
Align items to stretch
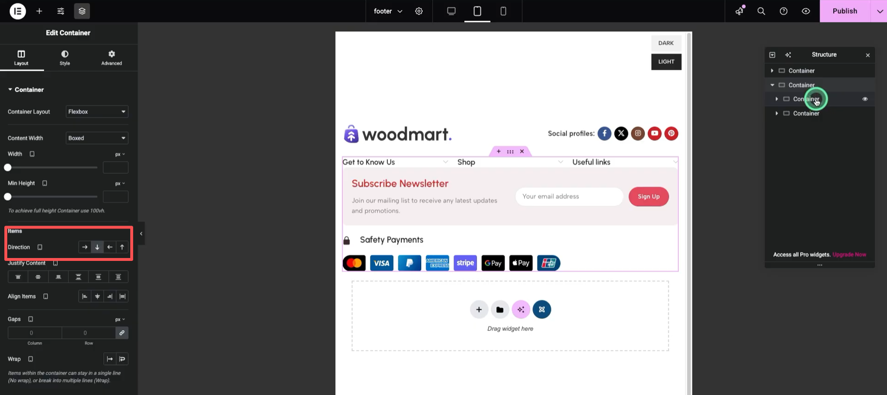(122, 296)
